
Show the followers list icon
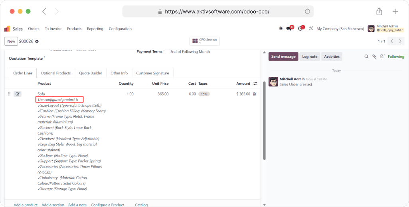382,57
